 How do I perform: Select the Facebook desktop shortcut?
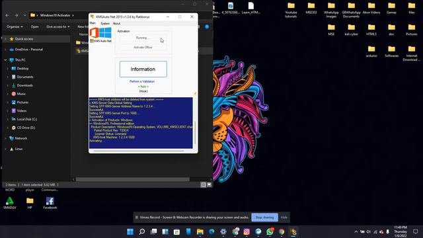click(x=50, y=203)
